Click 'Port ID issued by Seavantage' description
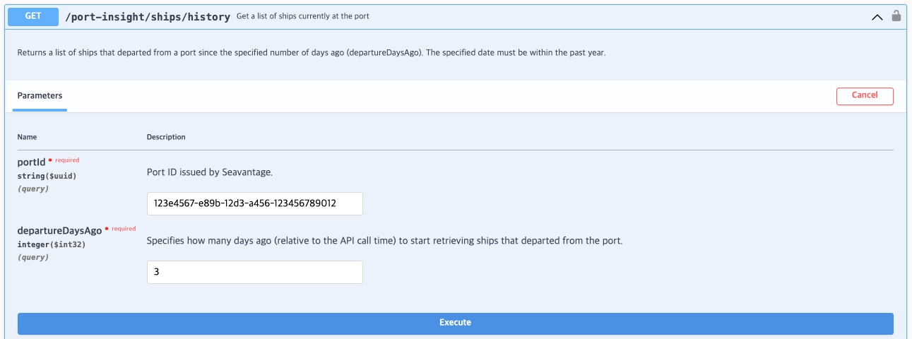This screenshot has width=912, height=339. coord(209,172)
